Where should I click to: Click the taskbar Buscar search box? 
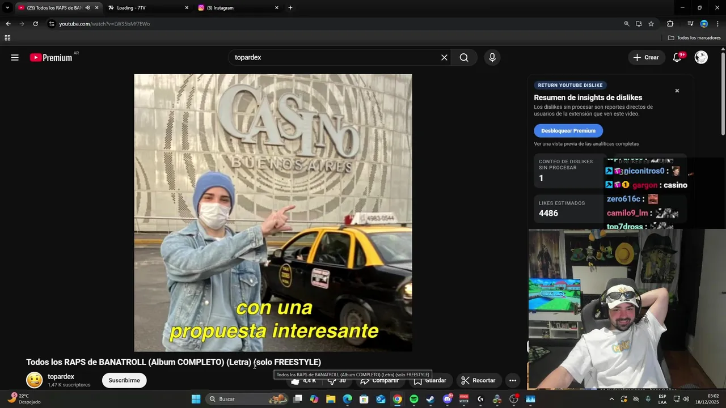247,399
